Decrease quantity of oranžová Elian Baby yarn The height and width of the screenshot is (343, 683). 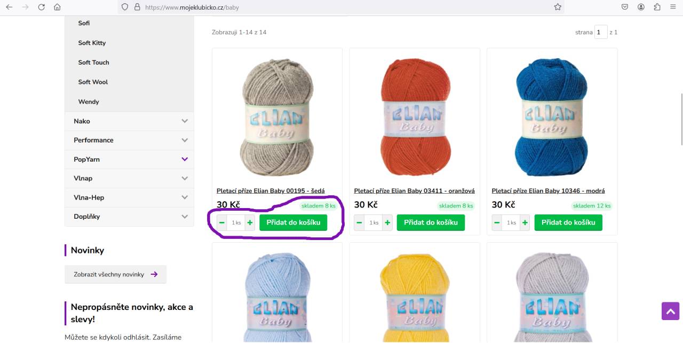click(359, 222)
